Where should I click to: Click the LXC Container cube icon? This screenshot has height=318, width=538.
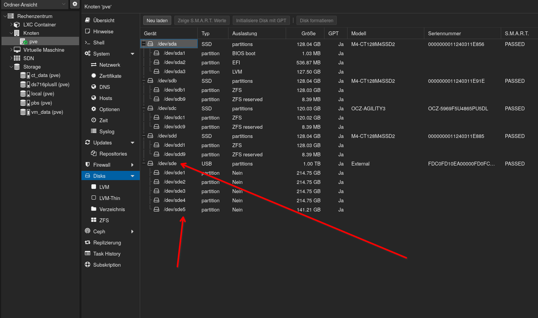pyautogui.click(x=17, y=25)
